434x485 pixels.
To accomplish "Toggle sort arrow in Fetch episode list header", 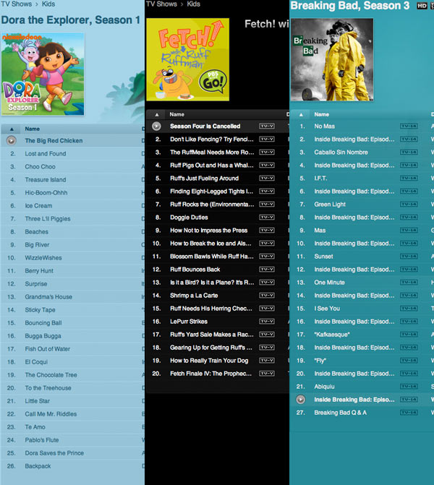I will point(156,114).
